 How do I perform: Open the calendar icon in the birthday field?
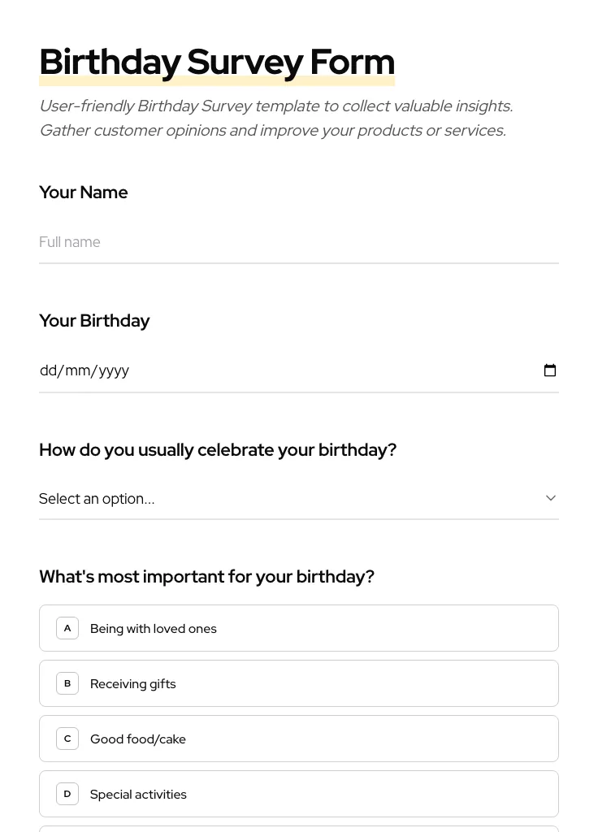550,370
